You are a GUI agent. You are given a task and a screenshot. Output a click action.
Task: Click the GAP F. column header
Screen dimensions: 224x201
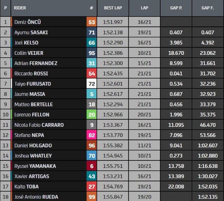click(208, 8)
